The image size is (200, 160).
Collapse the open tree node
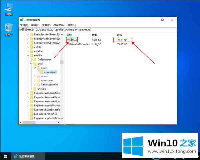coord(35,68)
